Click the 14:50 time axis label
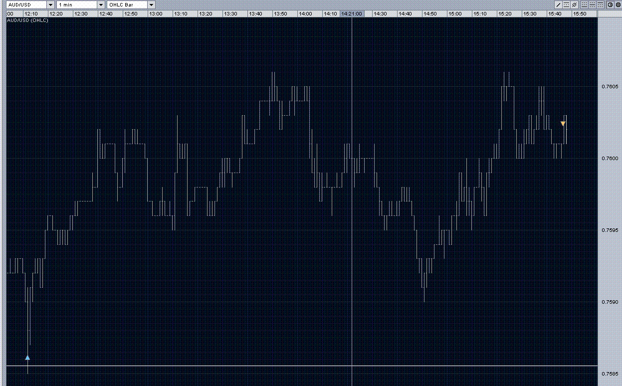This screenshot has width=622, height=386. tap(430, 14)
